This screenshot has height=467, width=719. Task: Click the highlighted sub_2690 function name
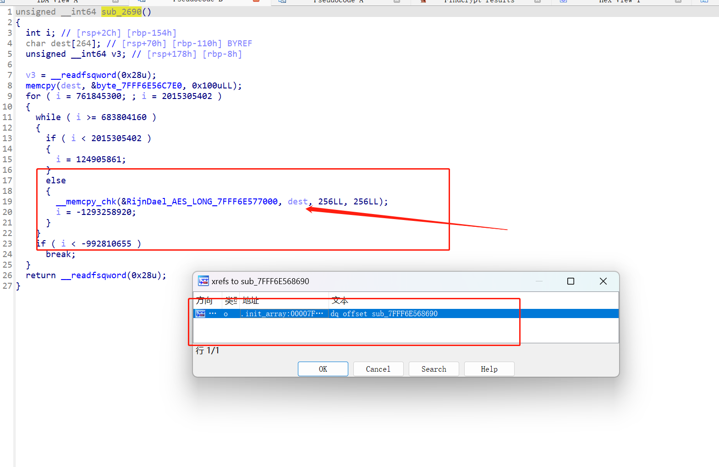(x=121, y=11)
